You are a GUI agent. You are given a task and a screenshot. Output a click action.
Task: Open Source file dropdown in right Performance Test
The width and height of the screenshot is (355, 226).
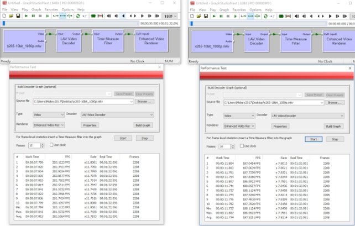point(322,103)
